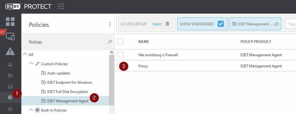Select the Auto-updates tree item
Viewport: 296px width, 114px height.
click(x=59, y=73)
